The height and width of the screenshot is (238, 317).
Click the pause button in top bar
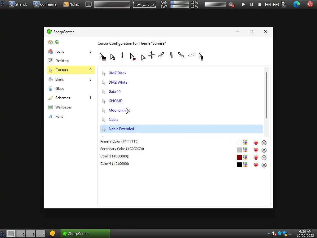pyautogui.click(x=252, y=4)
